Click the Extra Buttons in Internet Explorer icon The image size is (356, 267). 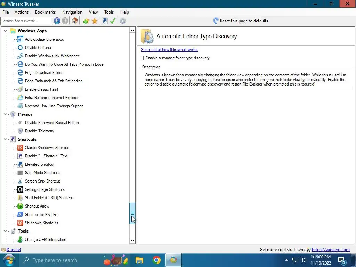pos(20,98)
